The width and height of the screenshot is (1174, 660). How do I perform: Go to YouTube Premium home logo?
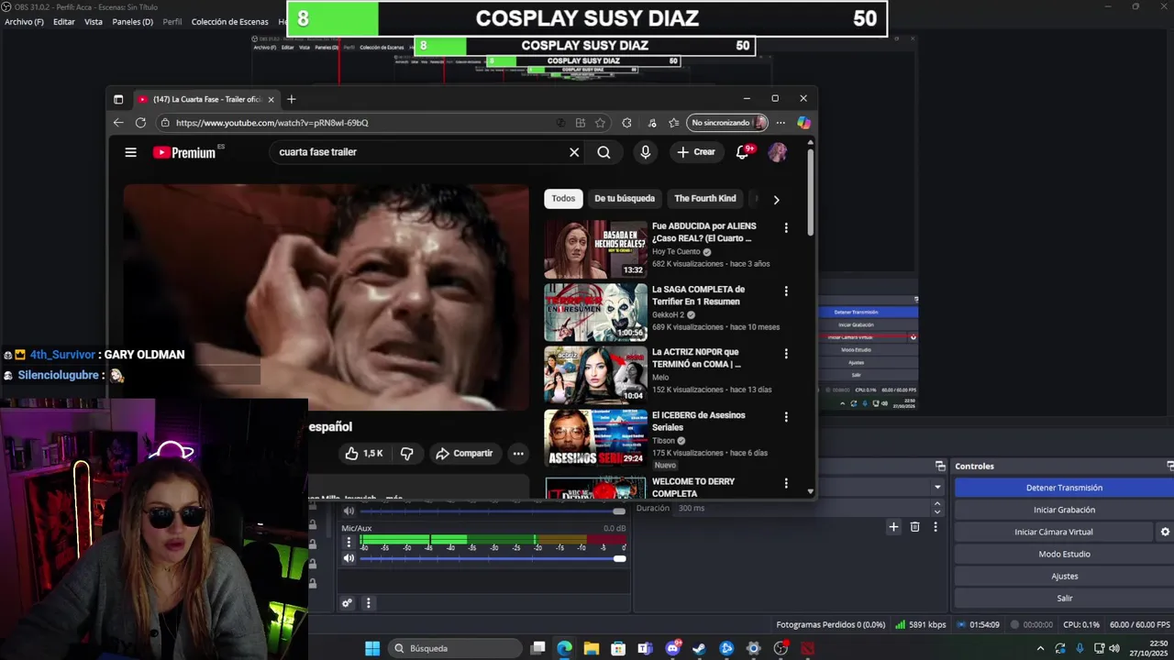pos(184,152)
